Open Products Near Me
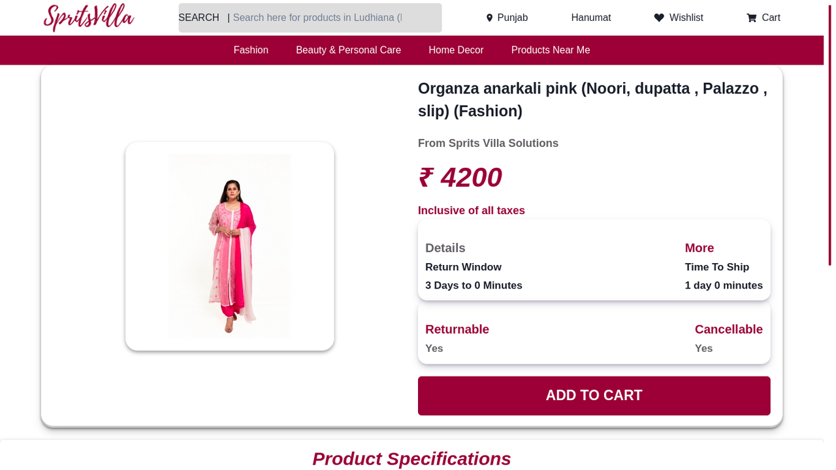This screenshot has width=836, height=470. coord(551,50)
